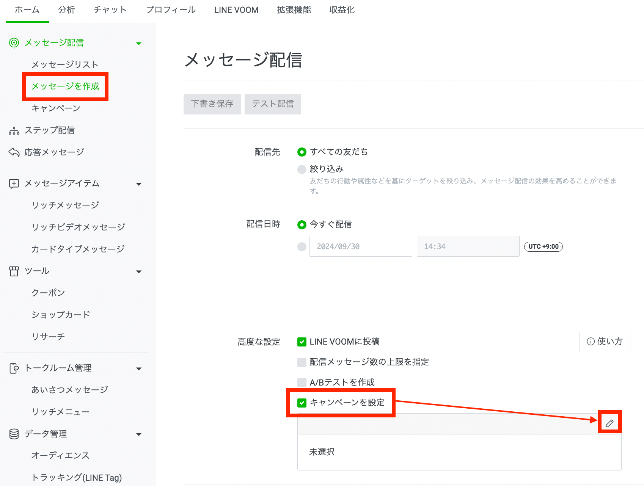
Task: Select the 絞り込み radio button
Action: [x=302, y=169]
